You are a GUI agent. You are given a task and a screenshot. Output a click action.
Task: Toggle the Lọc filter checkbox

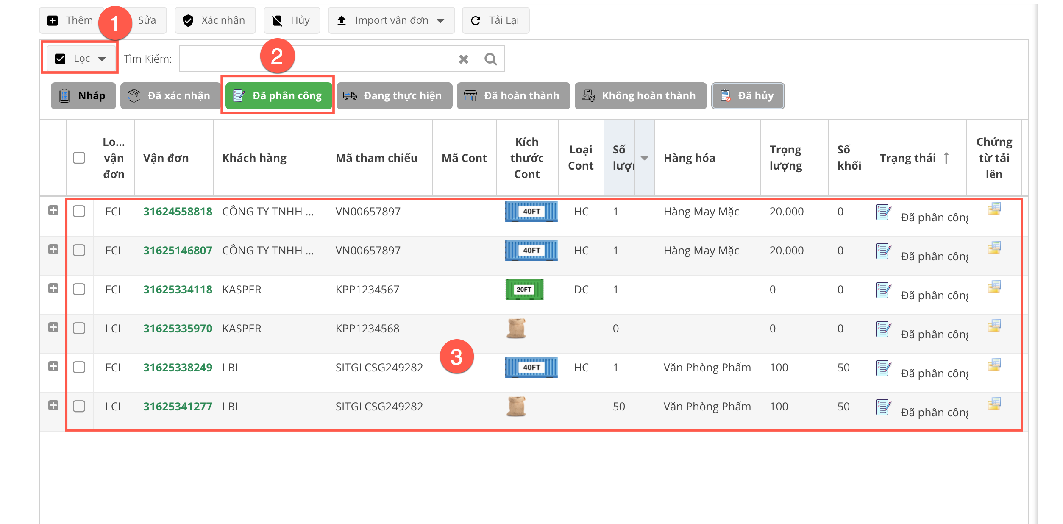click(x=60, y=59)
